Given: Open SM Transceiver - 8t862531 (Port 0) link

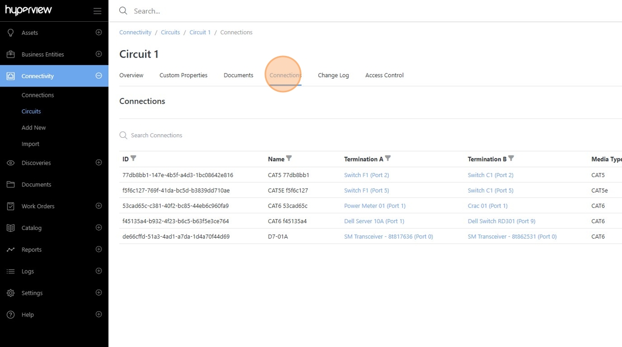Looking at the screenshot, I should [512, 237].
